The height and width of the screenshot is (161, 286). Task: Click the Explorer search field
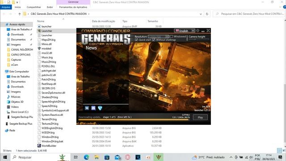coord(248,14)
